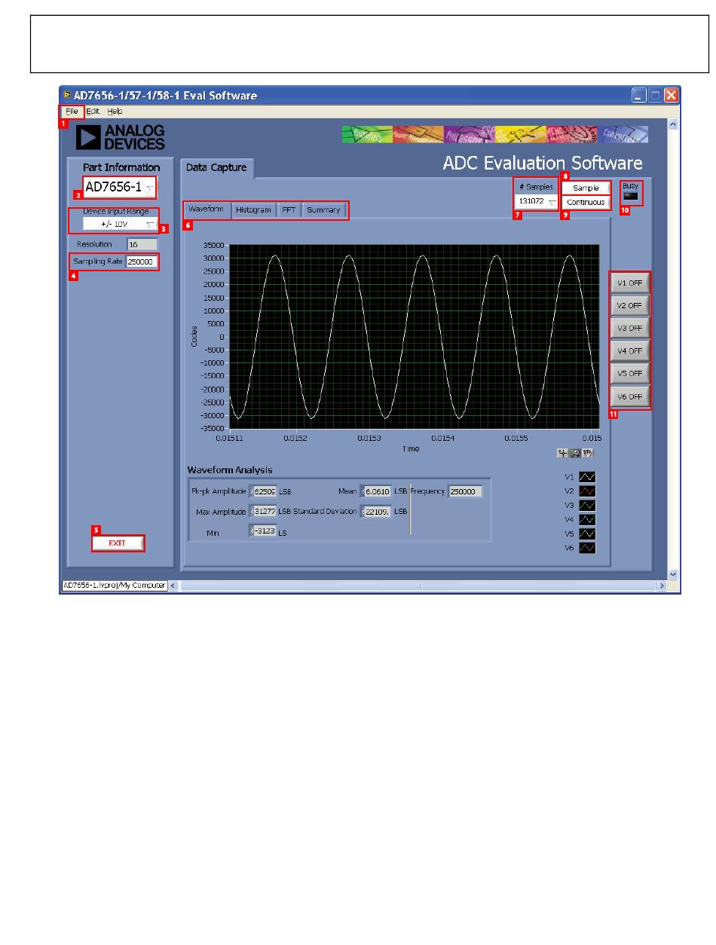Viewport: 716px width, 945px height.
Task: Switch to the FFT tab
Action: tap(289, 210)
